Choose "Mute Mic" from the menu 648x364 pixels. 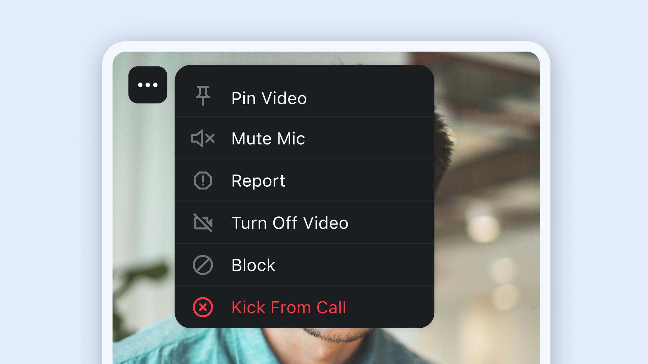point(268,139)
